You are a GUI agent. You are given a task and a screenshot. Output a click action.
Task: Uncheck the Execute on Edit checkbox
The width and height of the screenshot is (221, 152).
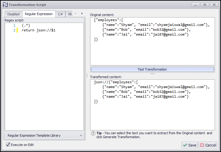(x=8, y=145)
